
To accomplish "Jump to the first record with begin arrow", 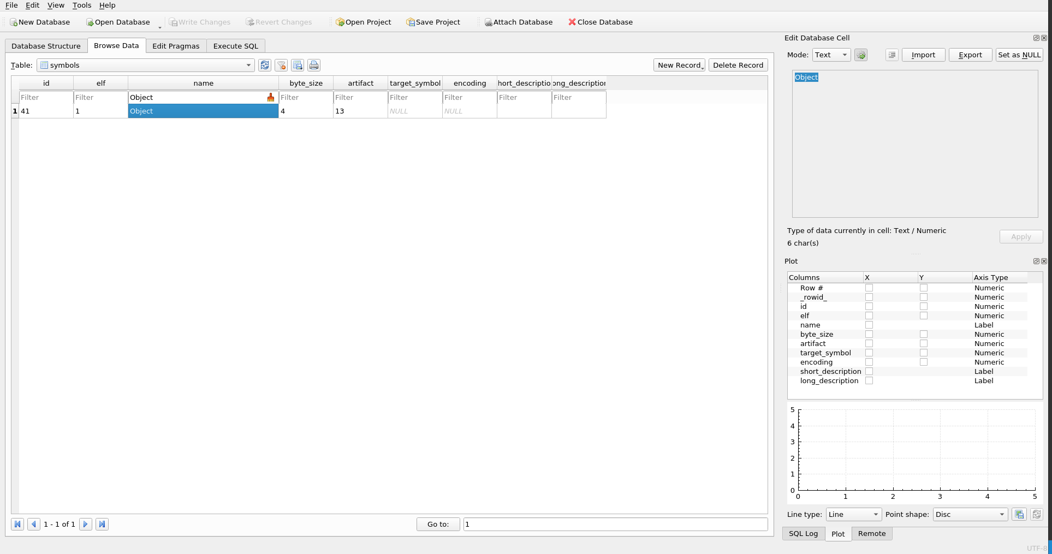I will [x=17, y=525].
